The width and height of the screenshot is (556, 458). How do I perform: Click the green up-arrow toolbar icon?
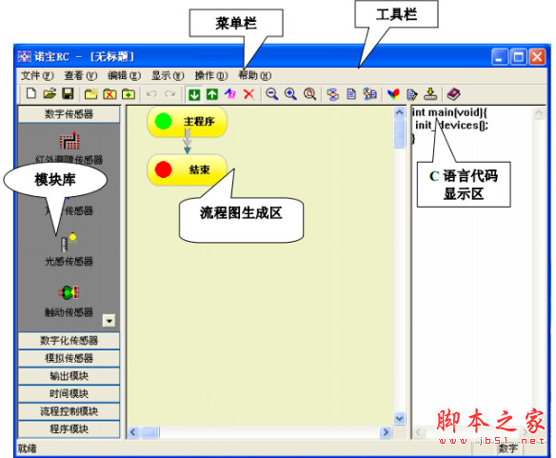tap(212, 94)
